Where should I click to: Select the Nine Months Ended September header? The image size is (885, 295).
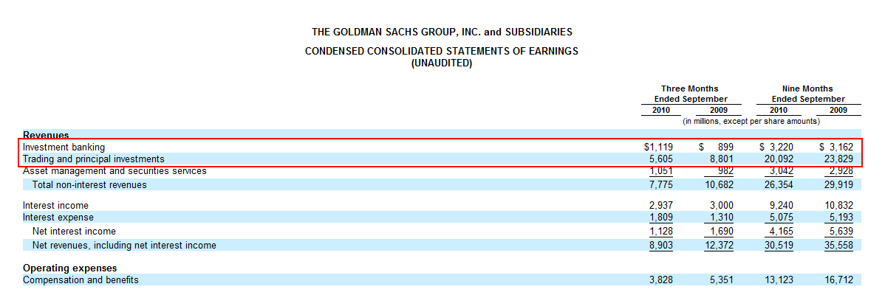[807, 94]
